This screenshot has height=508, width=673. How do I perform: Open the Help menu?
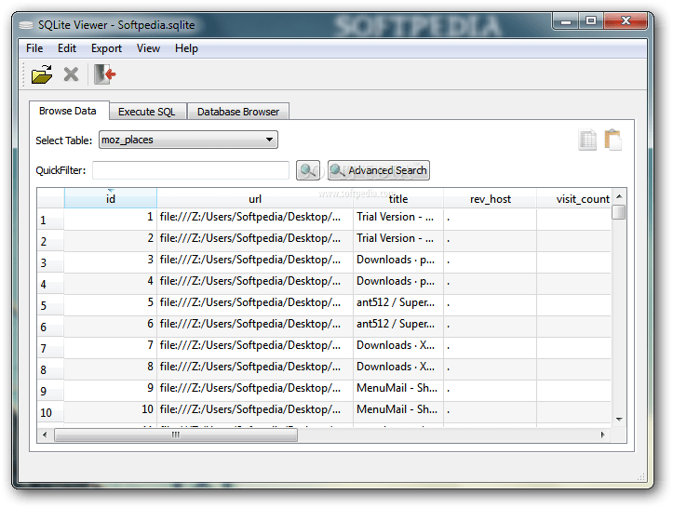[186, 48]
